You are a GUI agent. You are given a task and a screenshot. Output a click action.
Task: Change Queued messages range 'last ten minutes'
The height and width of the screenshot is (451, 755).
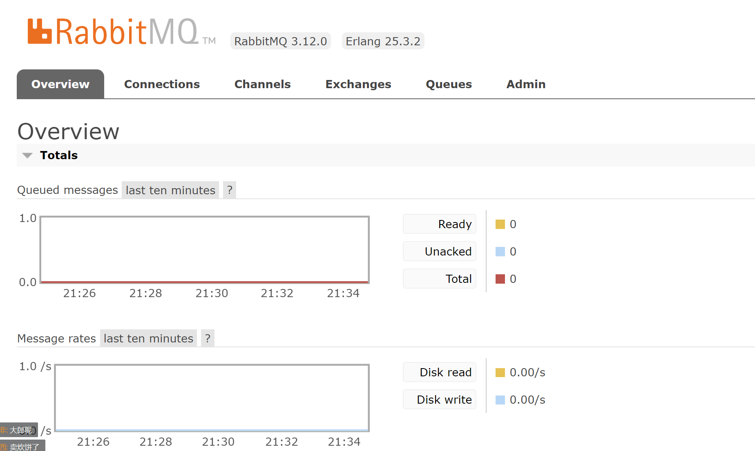[x=170, y=190]
